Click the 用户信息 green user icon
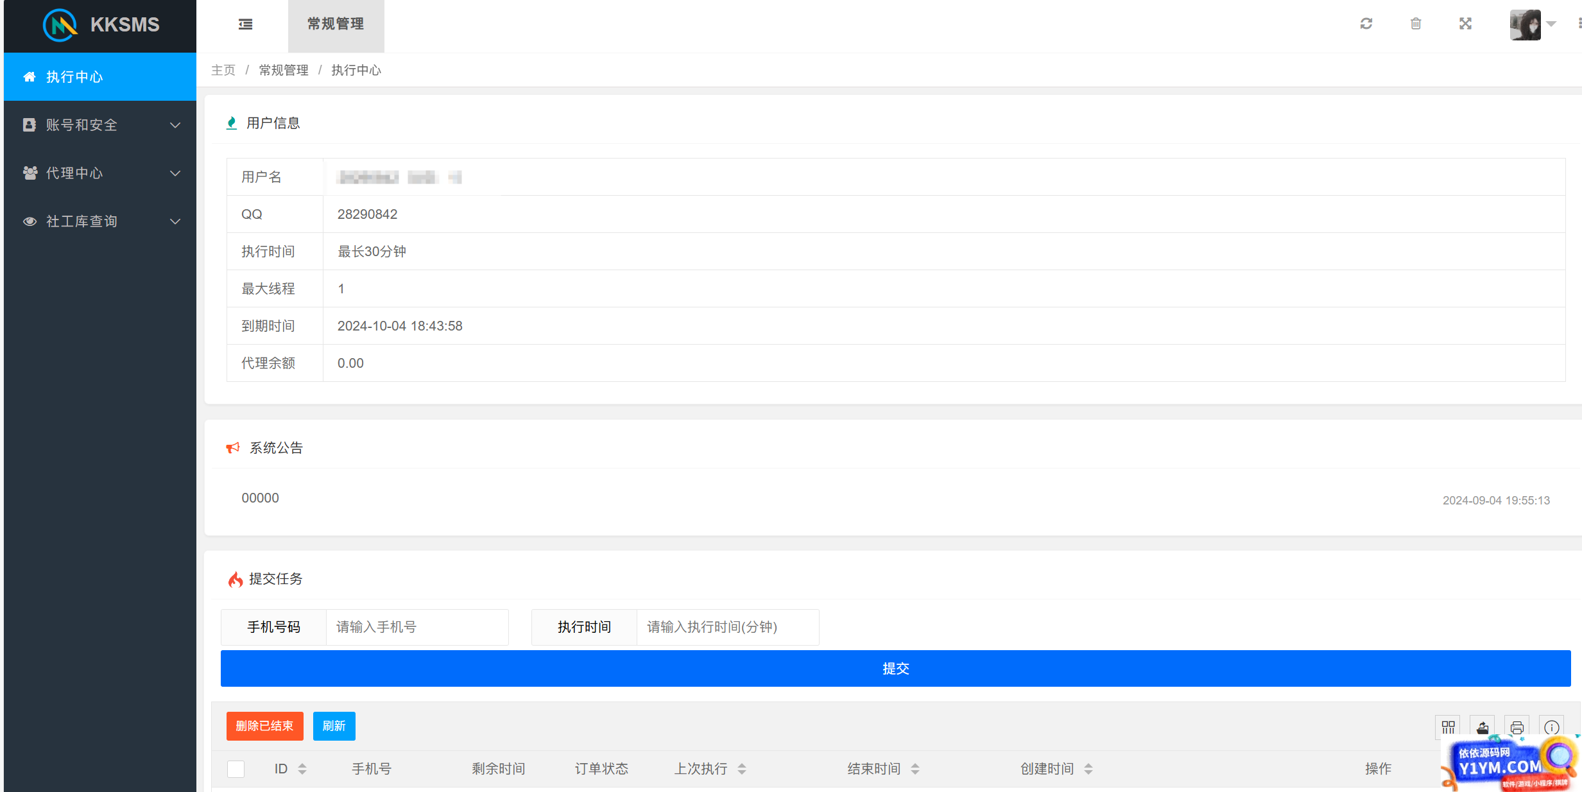This screenshot has height=792, width=1582. pos(232,123)
